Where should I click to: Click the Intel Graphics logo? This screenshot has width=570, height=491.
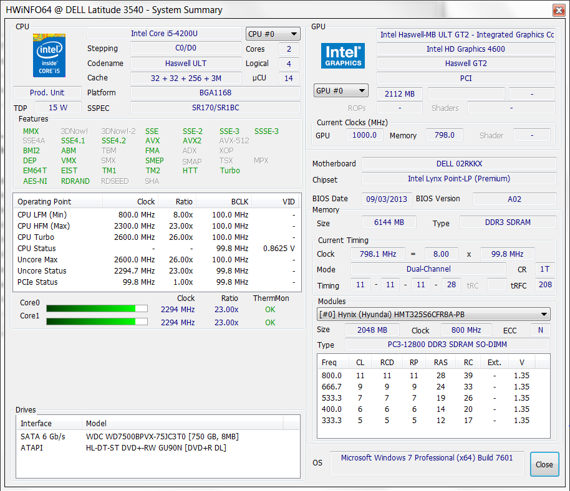click(342, 55)
